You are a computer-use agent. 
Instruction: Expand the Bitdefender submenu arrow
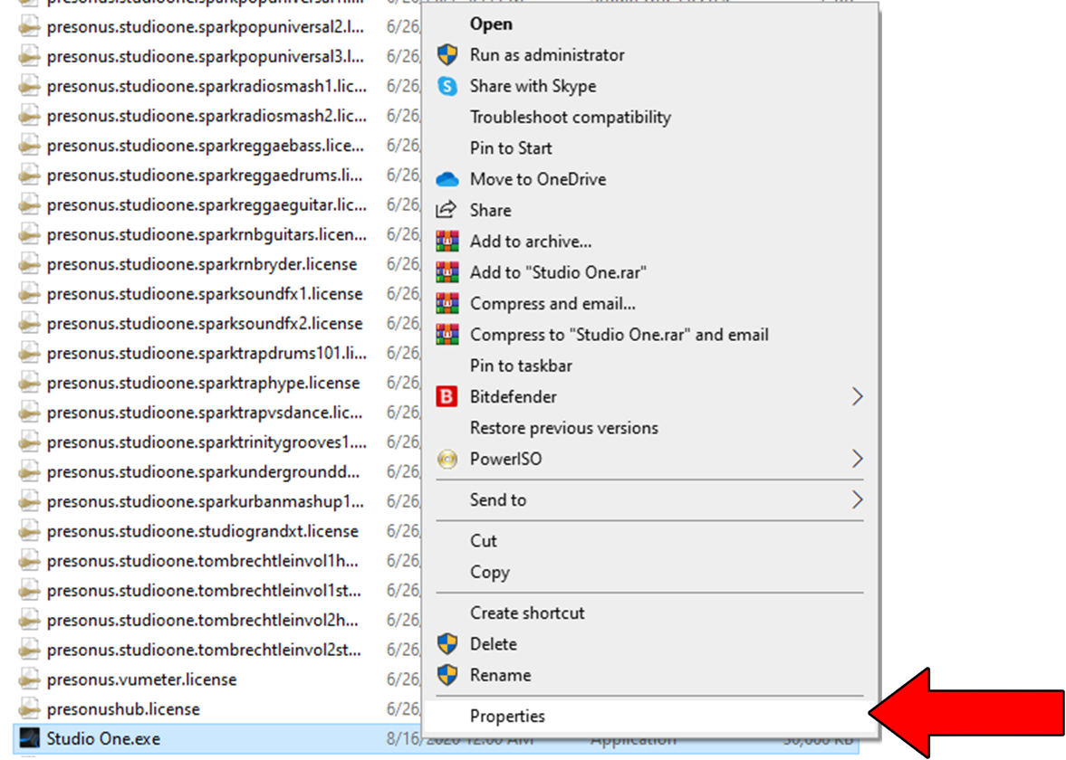(x=858, y=396)
